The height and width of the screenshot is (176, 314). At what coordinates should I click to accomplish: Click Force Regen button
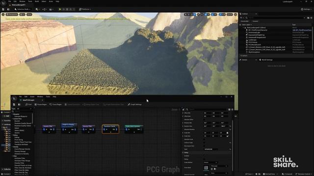pyautogui.click(x=55, y=104)
